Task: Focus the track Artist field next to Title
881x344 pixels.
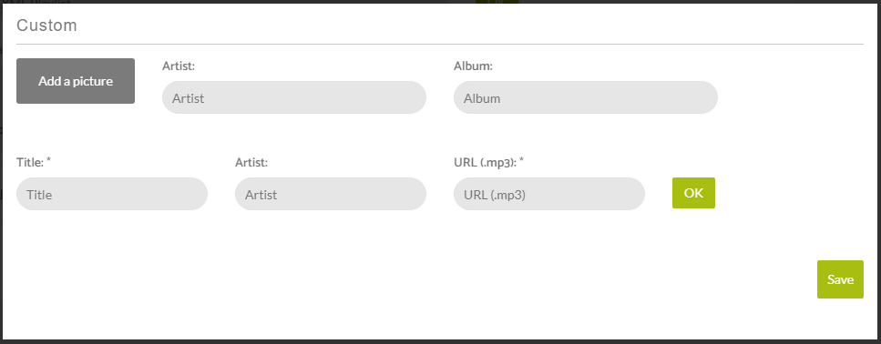Action: pyautogui.click(x=331, y=194)
